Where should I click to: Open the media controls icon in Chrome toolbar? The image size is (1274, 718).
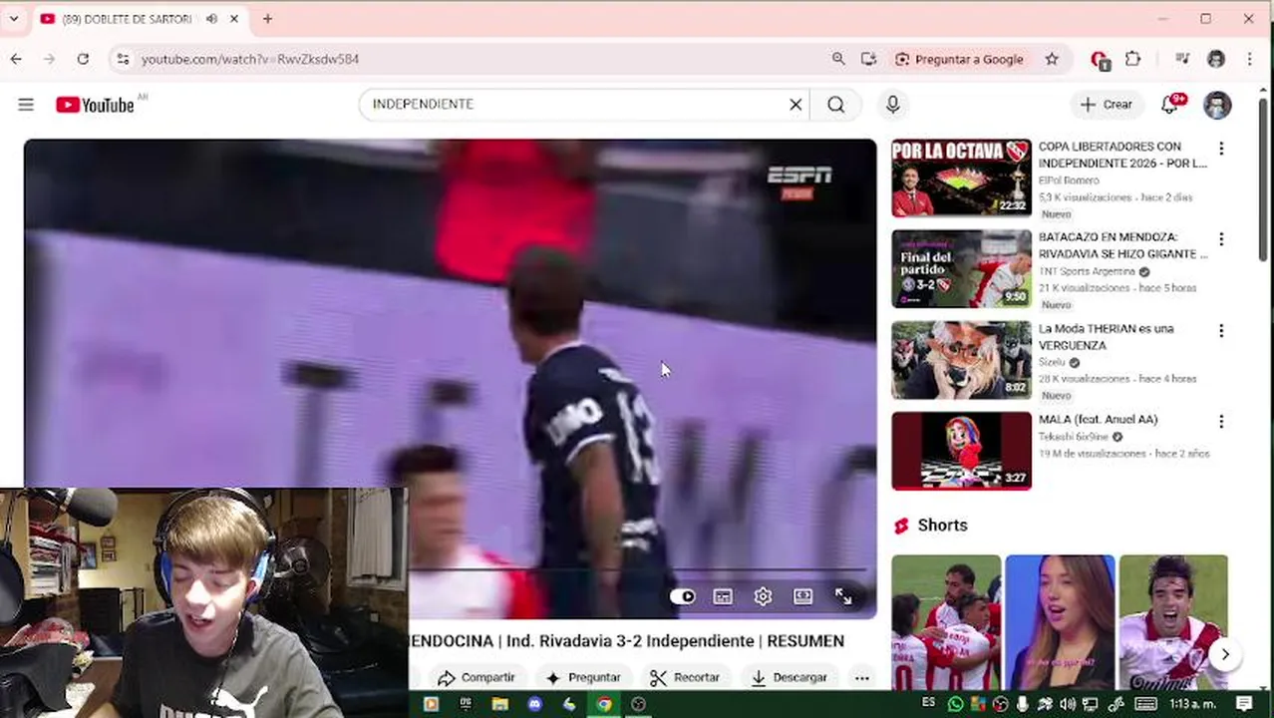(1182, 59)
